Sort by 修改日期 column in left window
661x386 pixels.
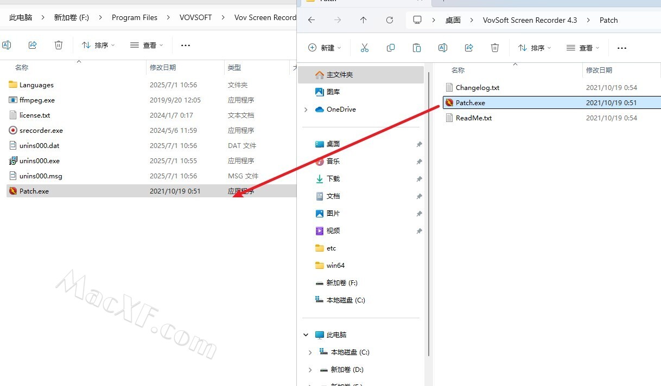(x=163, y=67)
